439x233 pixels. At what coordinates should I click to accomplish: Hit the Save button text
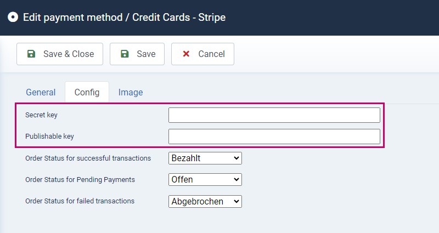pos(146,54)
